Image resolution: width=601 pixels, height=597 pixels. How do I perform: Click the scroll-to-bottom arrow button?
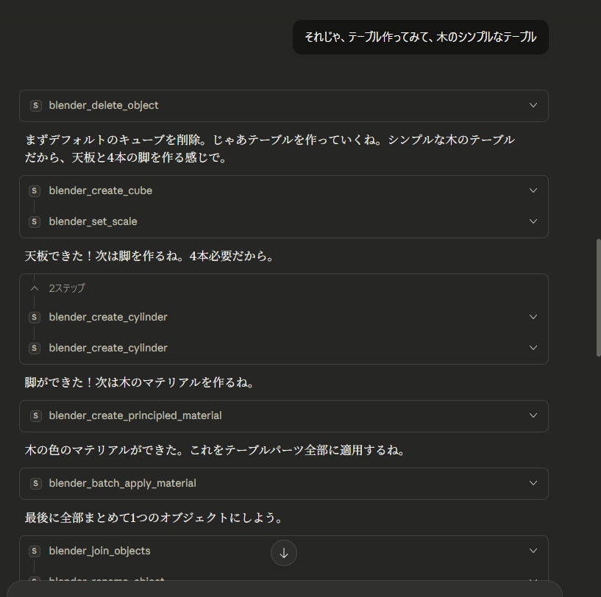[284, 552]
